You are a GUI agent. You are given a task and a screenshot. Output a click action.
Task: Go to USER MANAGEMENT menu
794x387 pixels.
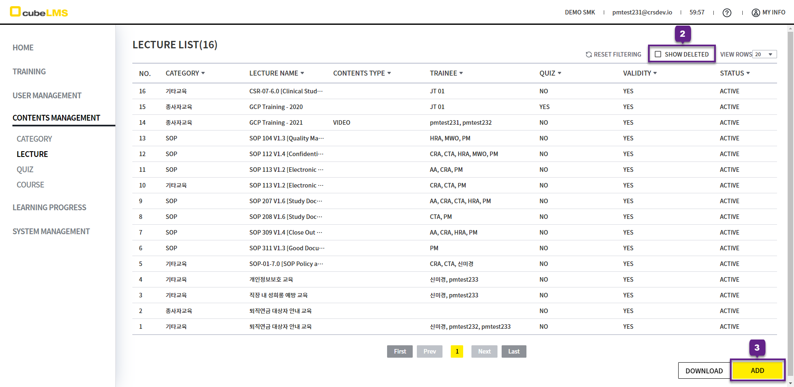47,95
